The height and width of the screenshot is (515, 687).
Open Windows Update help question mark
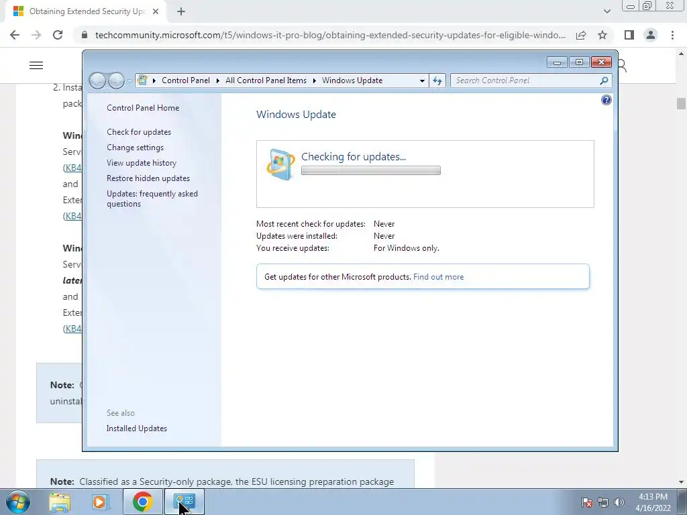pos(606,101)
